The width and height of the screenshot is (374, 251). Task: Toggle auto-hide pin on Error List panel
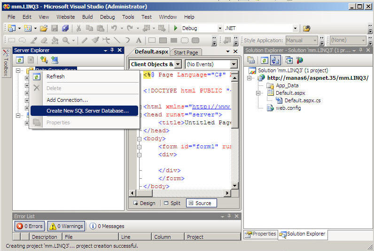pos(229,216)
